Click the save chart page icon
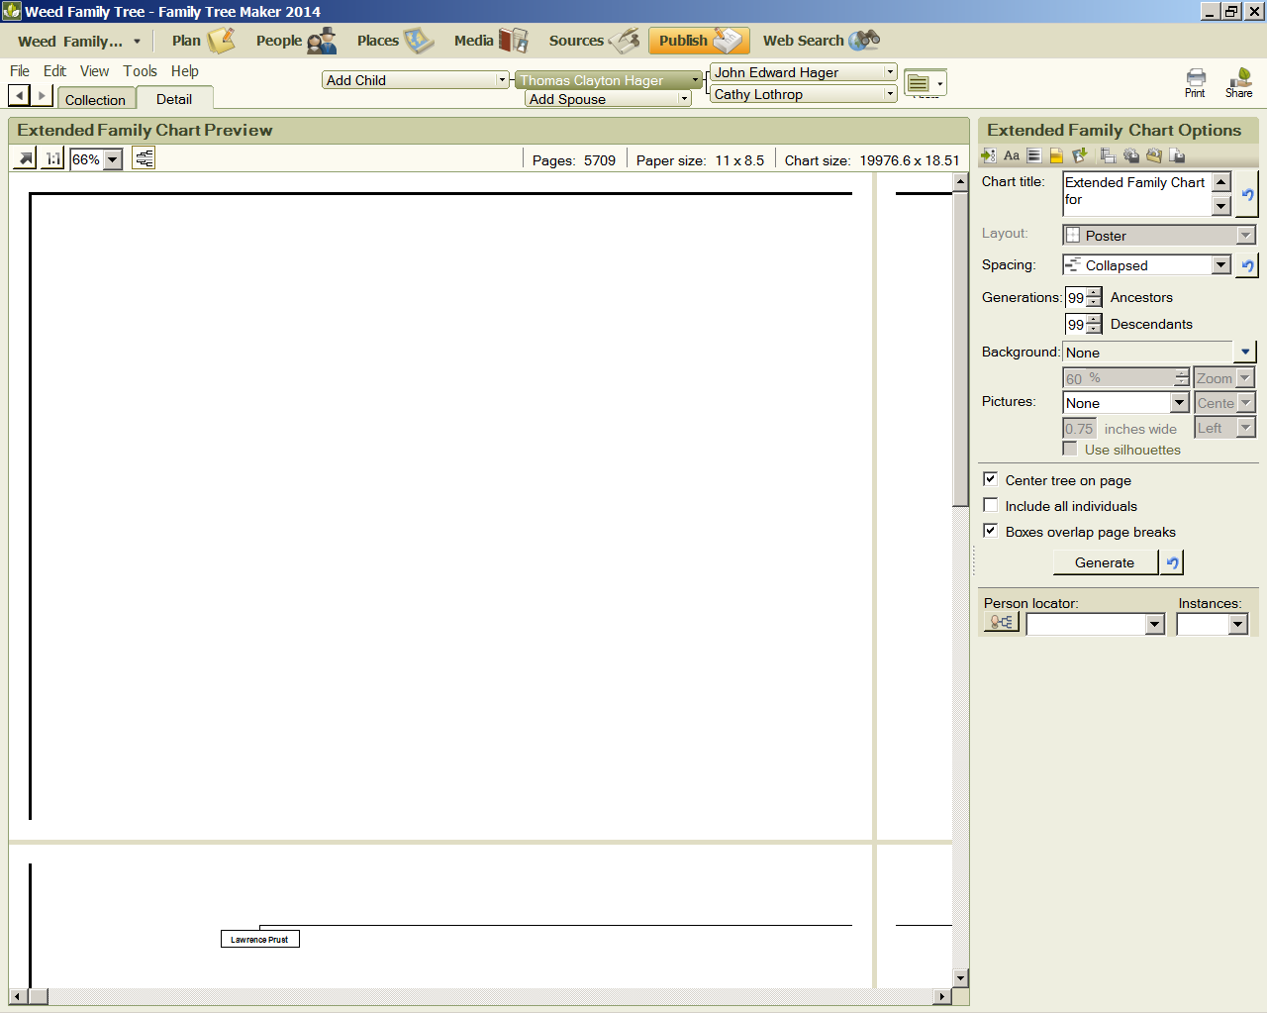This screenshot has width=1267, height=1014. pyautogui.click(x=1177, y=155)
